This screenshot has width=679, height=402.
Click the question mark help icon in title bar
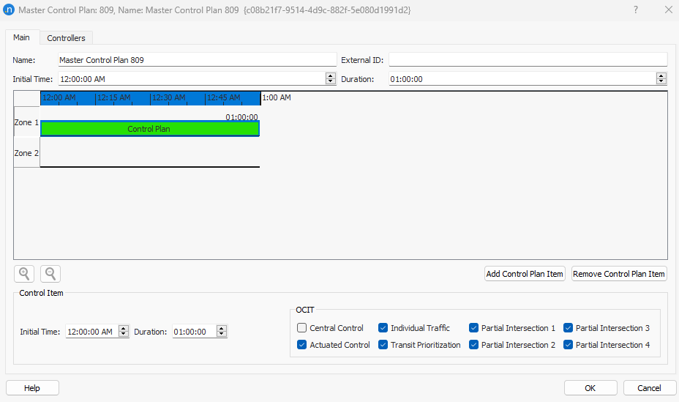coord(636,10)
